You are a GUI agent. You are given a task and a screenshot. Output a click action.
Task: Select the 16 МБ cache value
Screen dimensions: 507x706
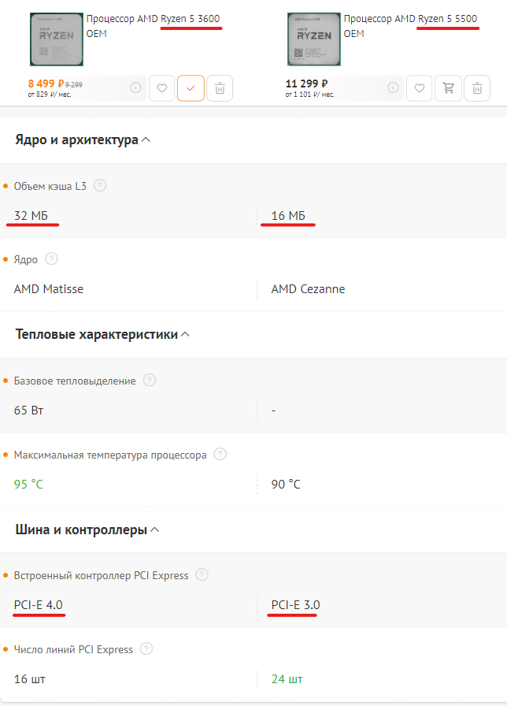(288, 216)
